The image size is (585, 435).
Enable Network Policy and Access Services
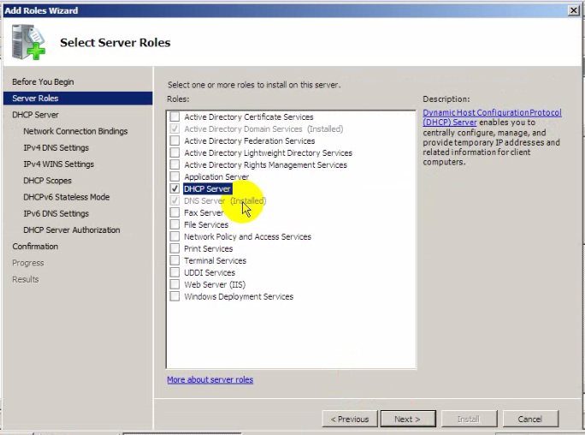click(x=174, y=236)
